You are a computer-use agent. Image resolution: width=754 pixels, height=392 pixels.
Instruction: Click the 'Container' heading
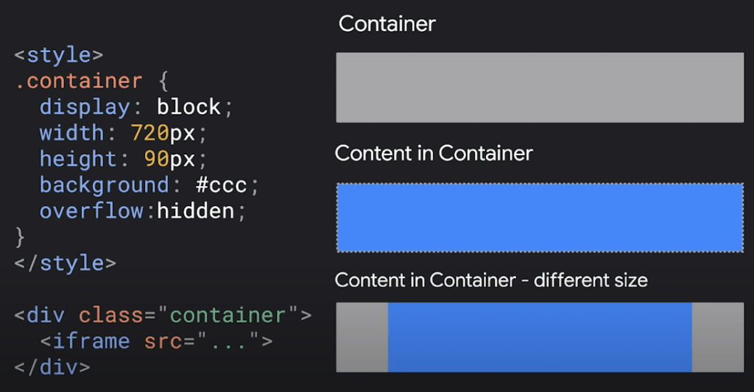coord(387,24)
